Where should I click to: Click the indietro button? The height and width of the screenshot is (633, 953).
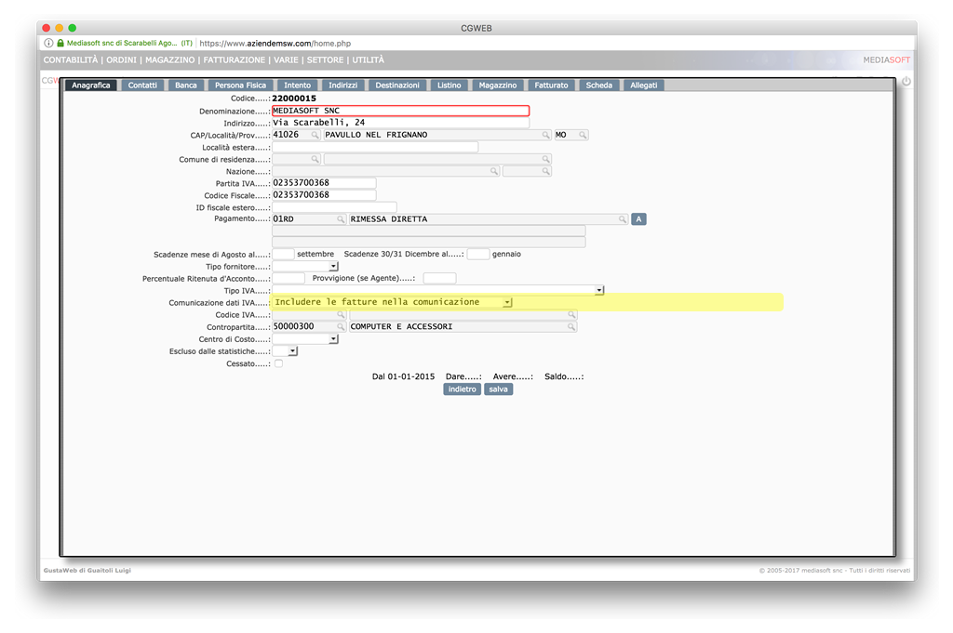click(x=462, y=389)
